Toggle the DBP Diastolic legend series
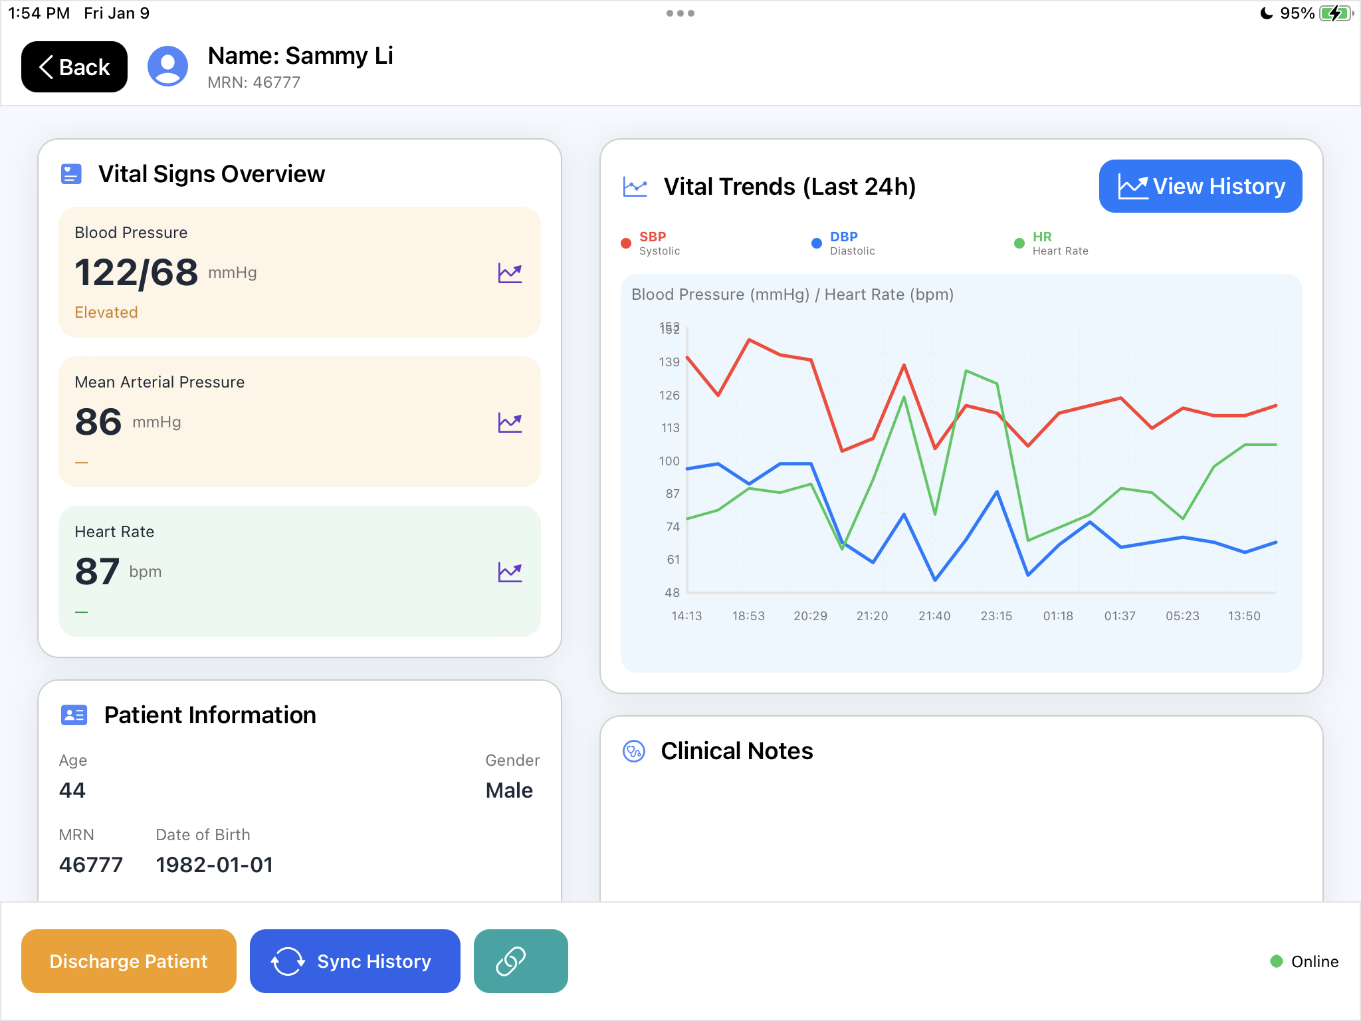1361x1021 pixels. [x=844, y=243]
